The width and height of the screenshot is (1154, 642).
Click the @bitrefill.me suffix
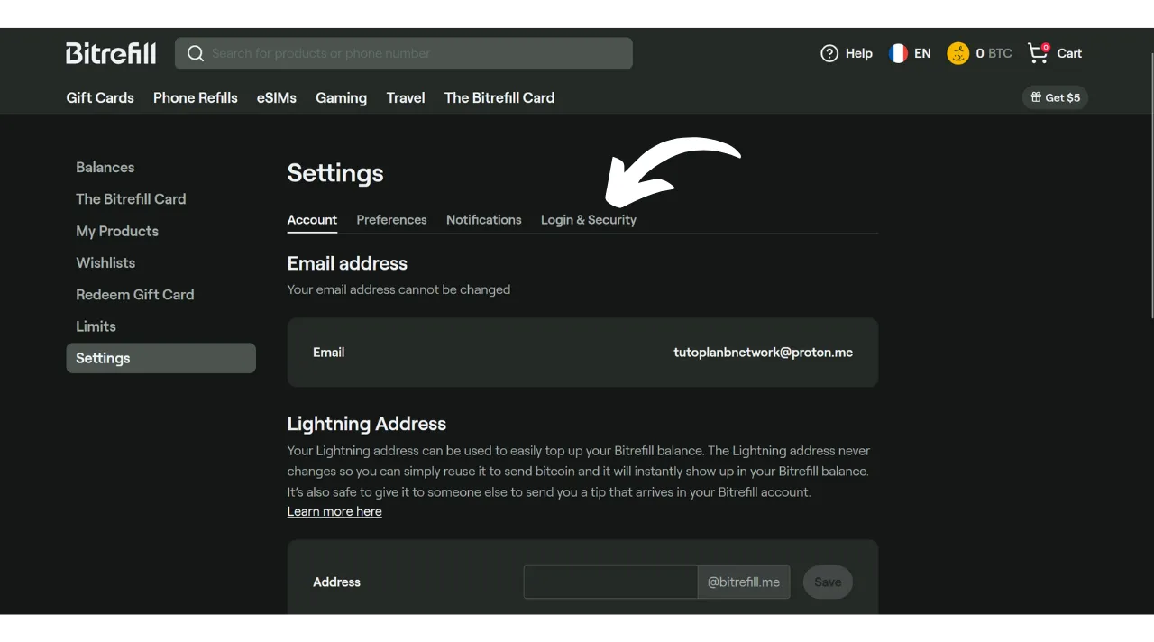(744, 582)
